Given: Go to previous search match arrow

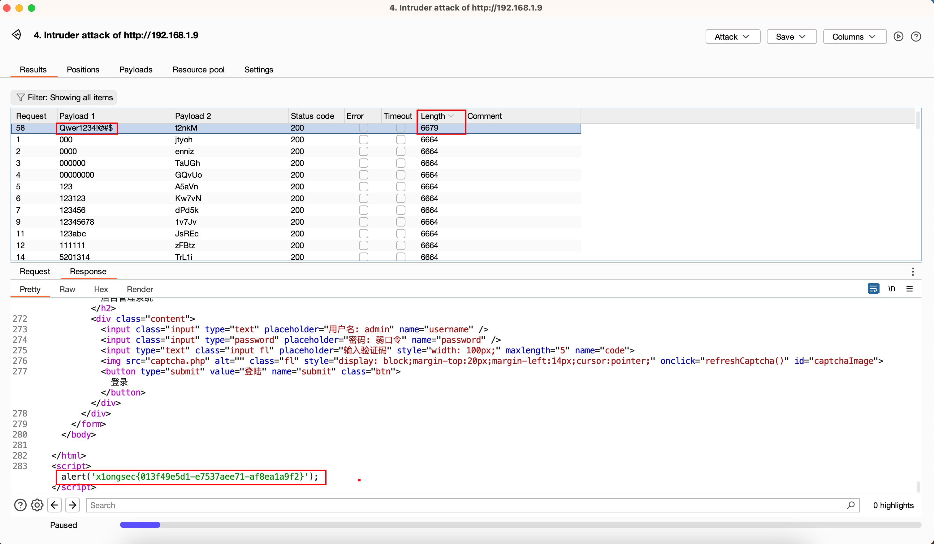Looking at the screenshot, I should pyautogui.click(x=54, y=505).
